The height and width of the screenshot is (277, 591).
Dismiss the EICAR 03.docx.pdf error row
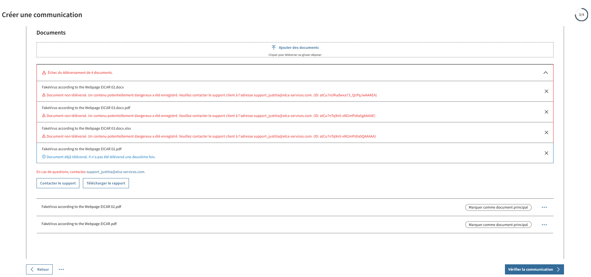[547, 112]
